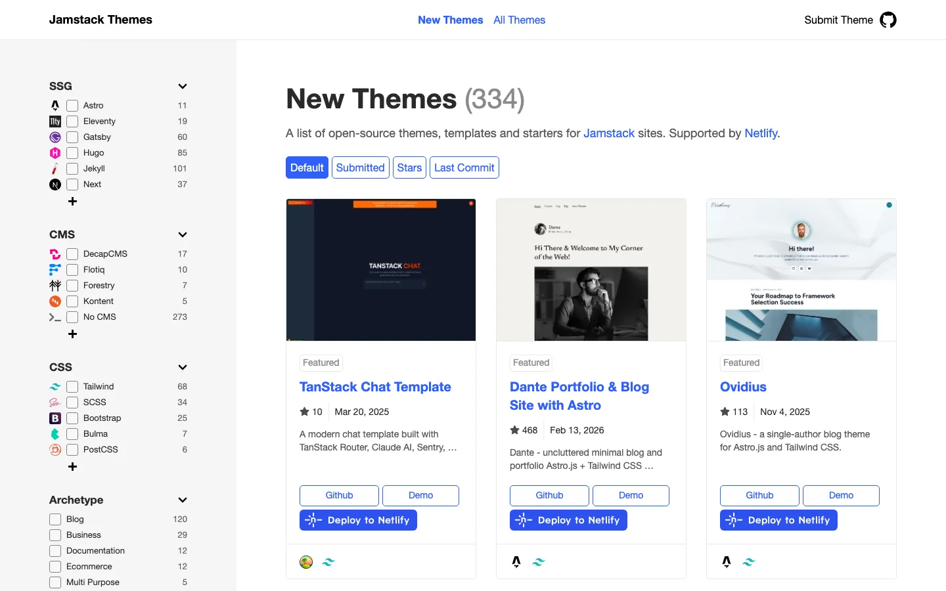
Task: Check the Tailwind CSS checkbox
Action: click(x=72, y=386)
